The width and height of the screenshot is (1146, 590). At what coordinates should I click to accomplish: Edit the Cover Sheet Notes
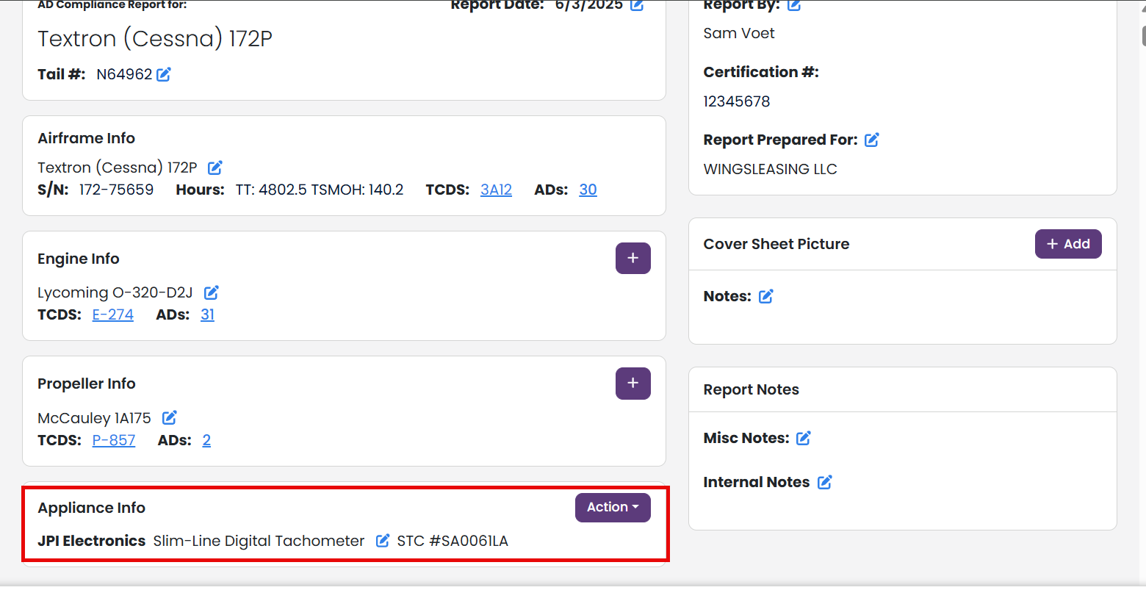[x=766, y=296]
